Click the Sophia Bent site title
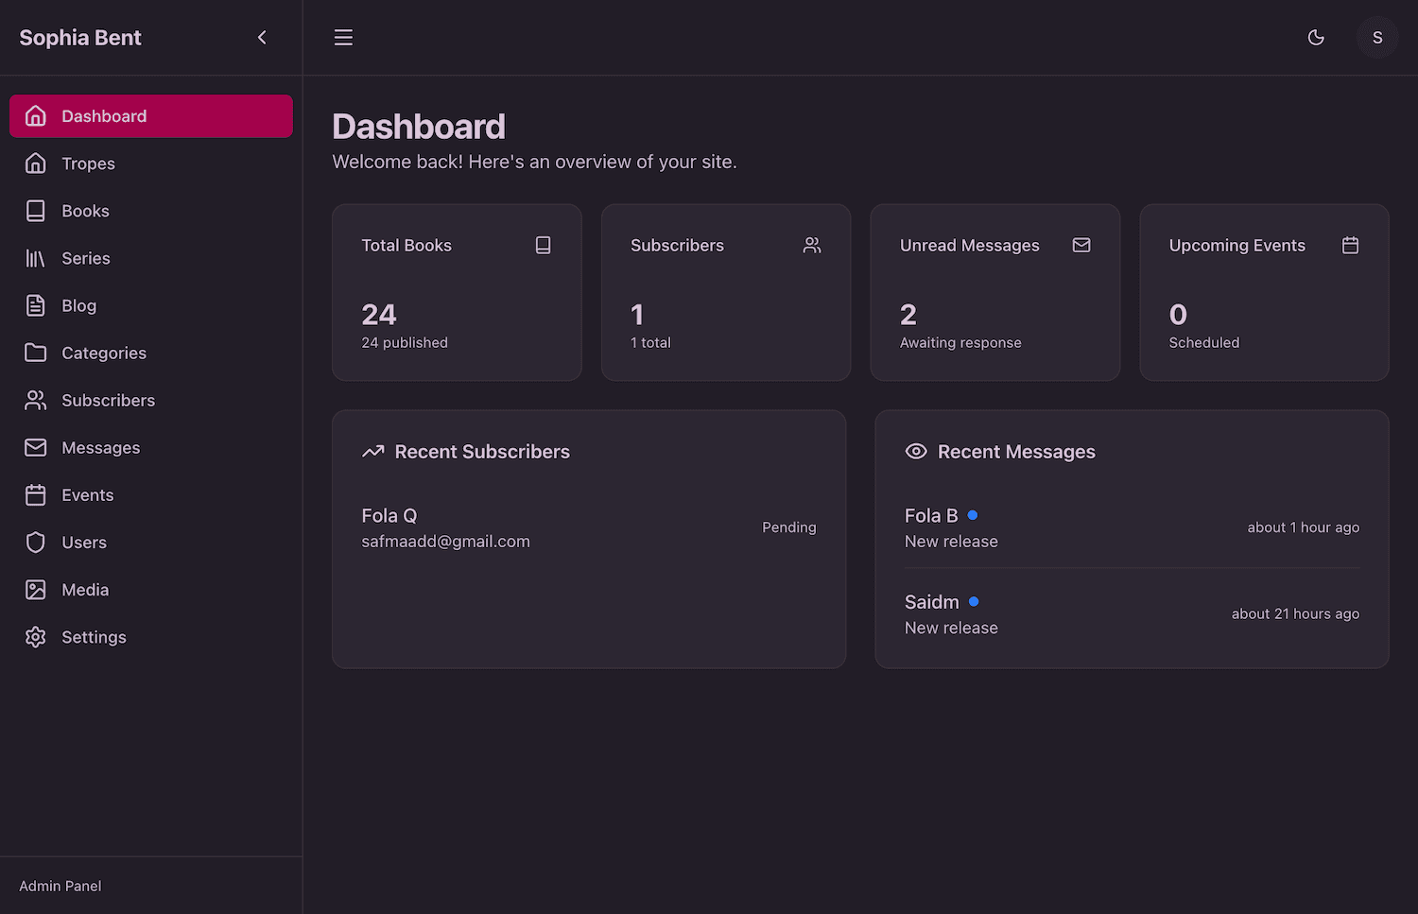Screen dimensions: 1418x914 [80, 38]
